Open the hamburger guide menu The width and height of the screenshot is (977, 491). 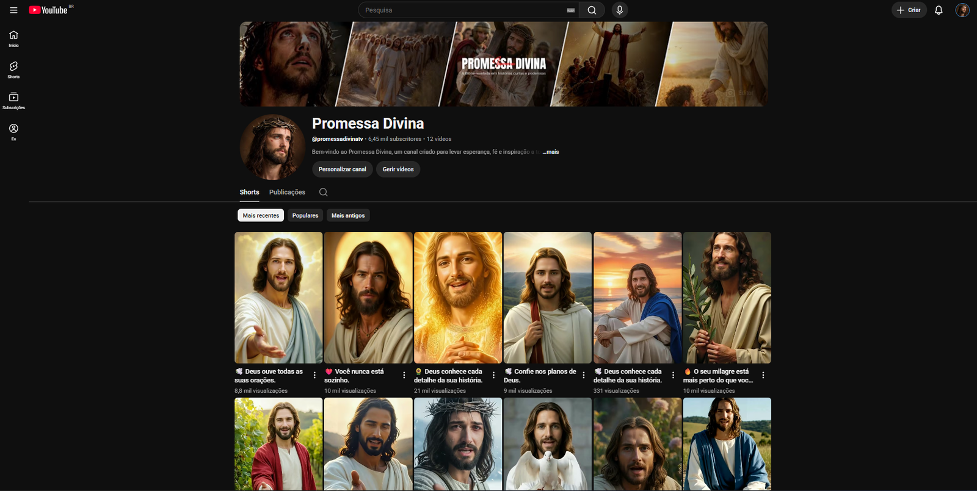13,10
